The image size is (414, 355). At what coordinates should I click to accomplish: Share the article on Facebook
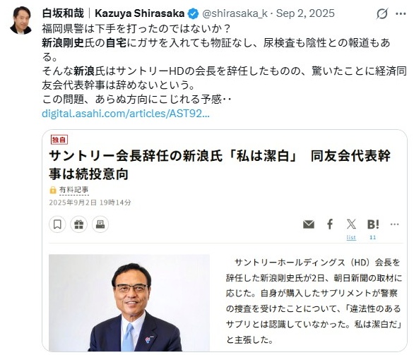click(330, 224)
